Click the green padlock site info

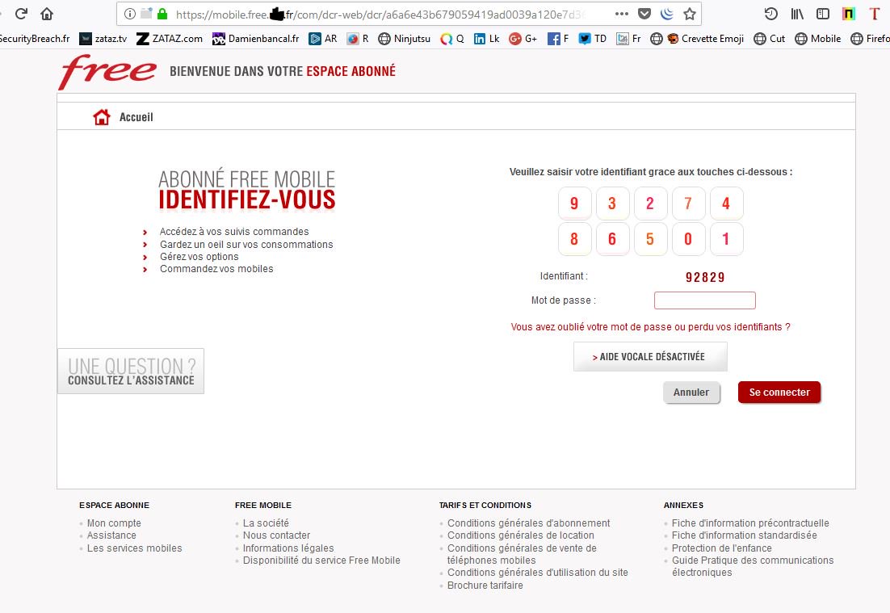coord(162,14)
